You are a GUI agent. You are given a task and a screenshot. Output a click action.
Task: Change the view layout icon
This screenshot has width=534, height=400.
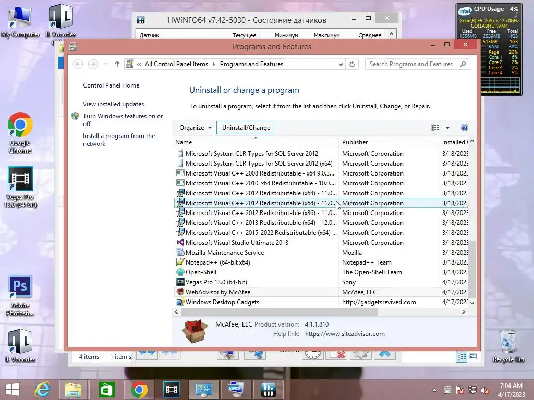click(435, 128)
